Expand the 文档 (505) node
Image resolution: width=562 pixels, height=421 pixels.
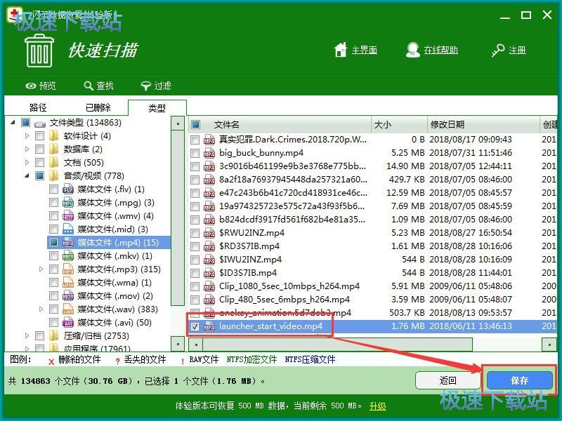(27, 163)
